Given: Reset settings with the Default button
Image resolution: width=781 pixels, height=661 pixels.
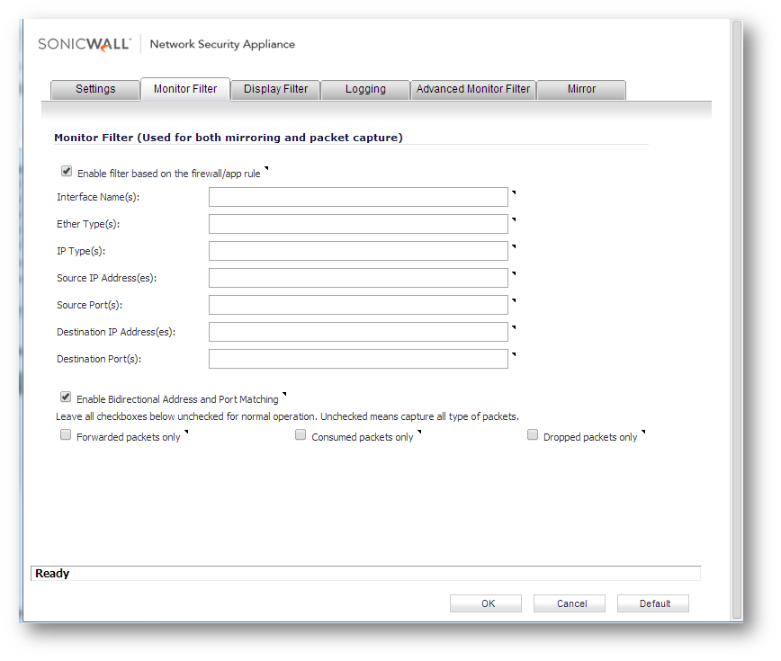Looking at the screenshot, I should pyautogui.click(x=654, y=603).
